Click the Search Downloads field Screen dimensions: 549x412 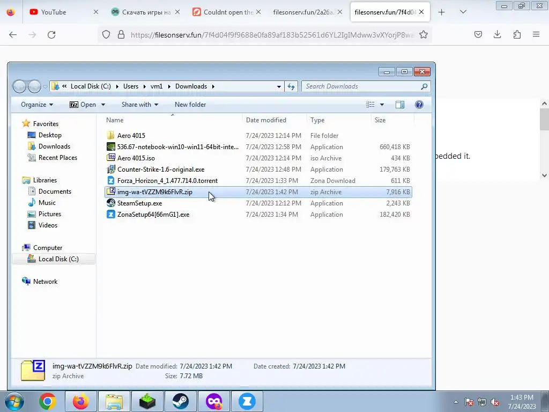coord(366,86)
